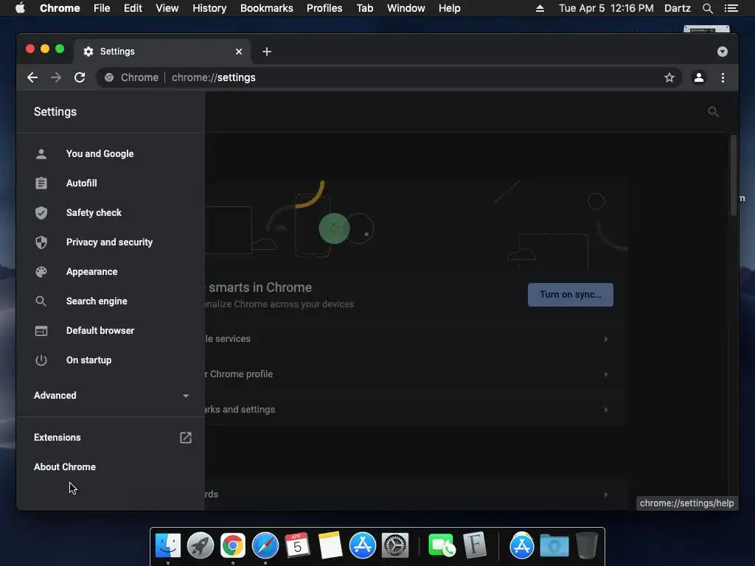This screenshot has width=755, height=566.
Task: Click the Chrome icon in the Dock
Action: (232, 545)
